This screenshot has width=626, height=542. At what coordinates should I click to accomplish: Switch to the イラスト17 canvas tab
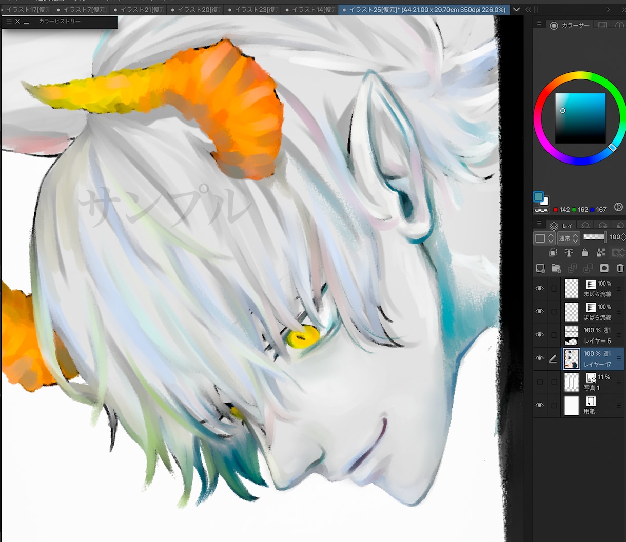(26, 9)
